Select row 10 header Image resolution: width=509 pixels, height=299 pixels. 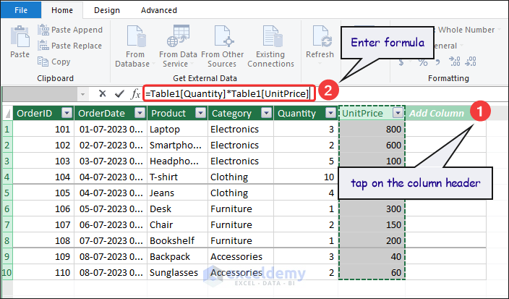tap(7, 273)
